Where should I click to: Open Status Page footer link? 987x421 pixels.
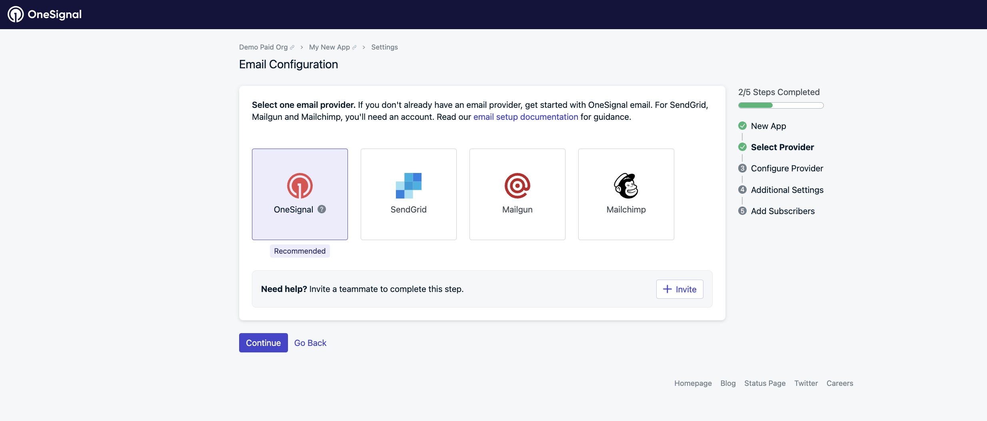click(765, 383)
